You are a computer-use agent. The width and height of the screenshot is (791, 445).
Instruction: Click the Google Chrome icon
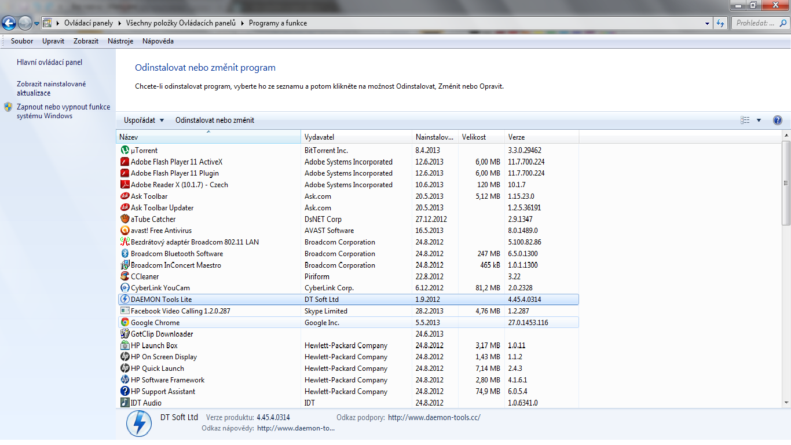coord(124,323)
